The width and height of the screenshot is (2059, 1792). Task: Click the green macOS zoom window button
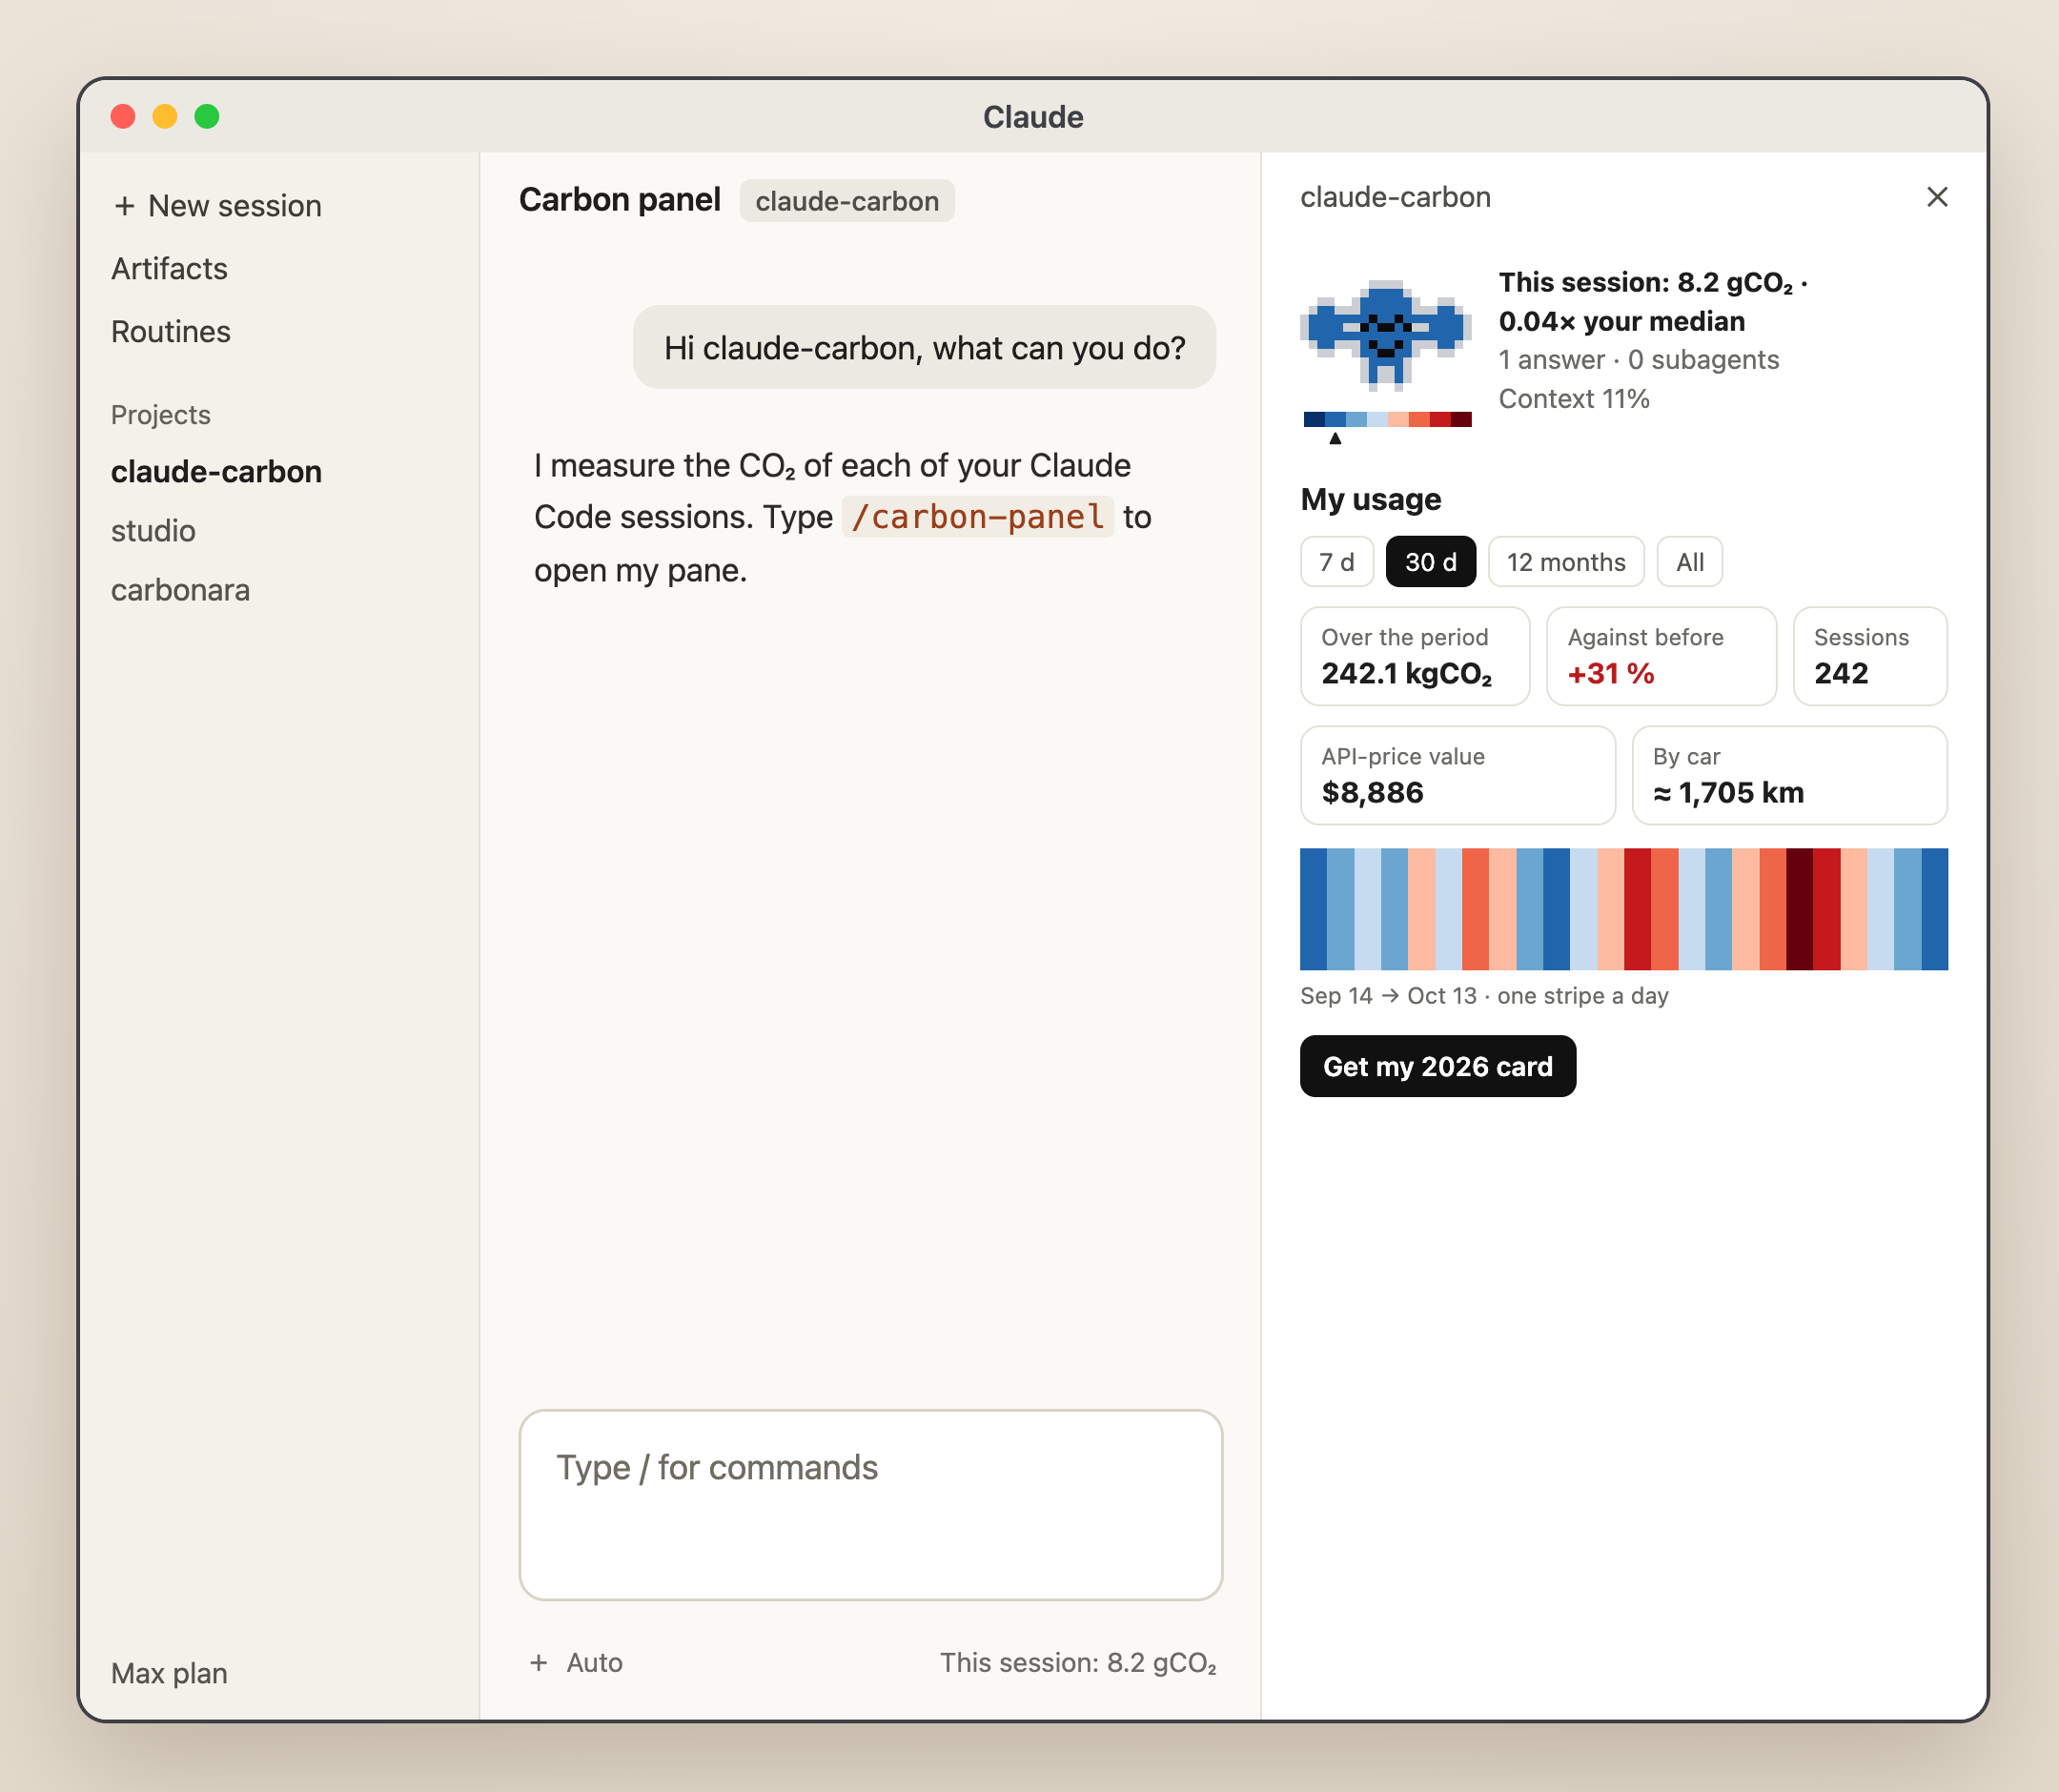(207, 117)
